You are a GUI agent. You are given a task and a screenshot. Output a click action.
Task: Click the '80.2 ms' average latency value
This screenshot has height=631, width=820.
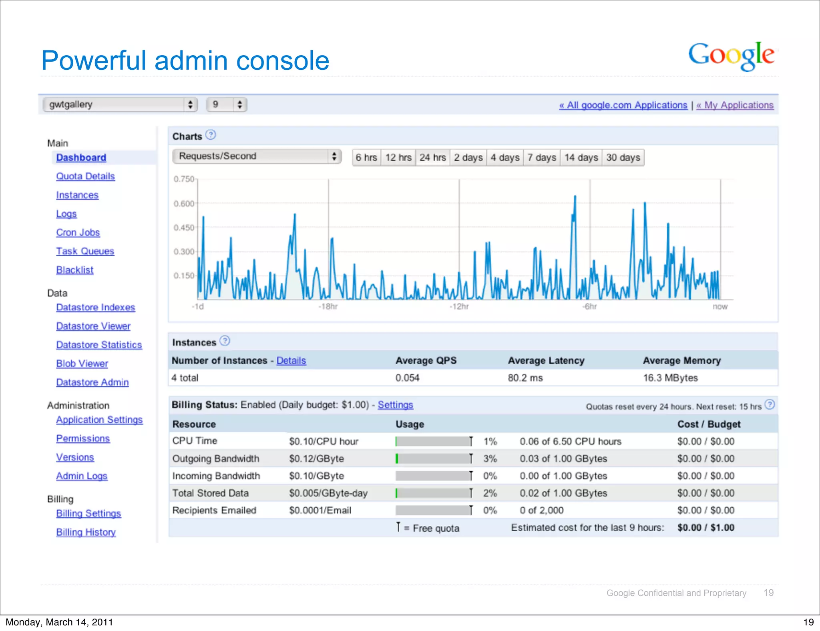pos(525,378)
